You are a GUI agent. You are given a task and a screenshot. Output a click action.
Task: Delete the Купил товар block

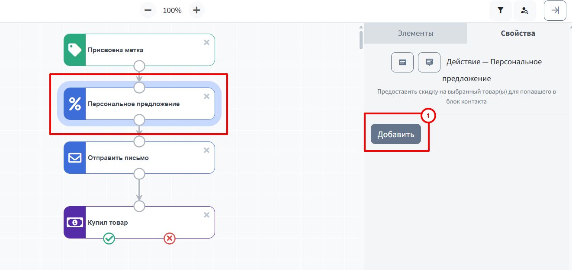[207, 215]
